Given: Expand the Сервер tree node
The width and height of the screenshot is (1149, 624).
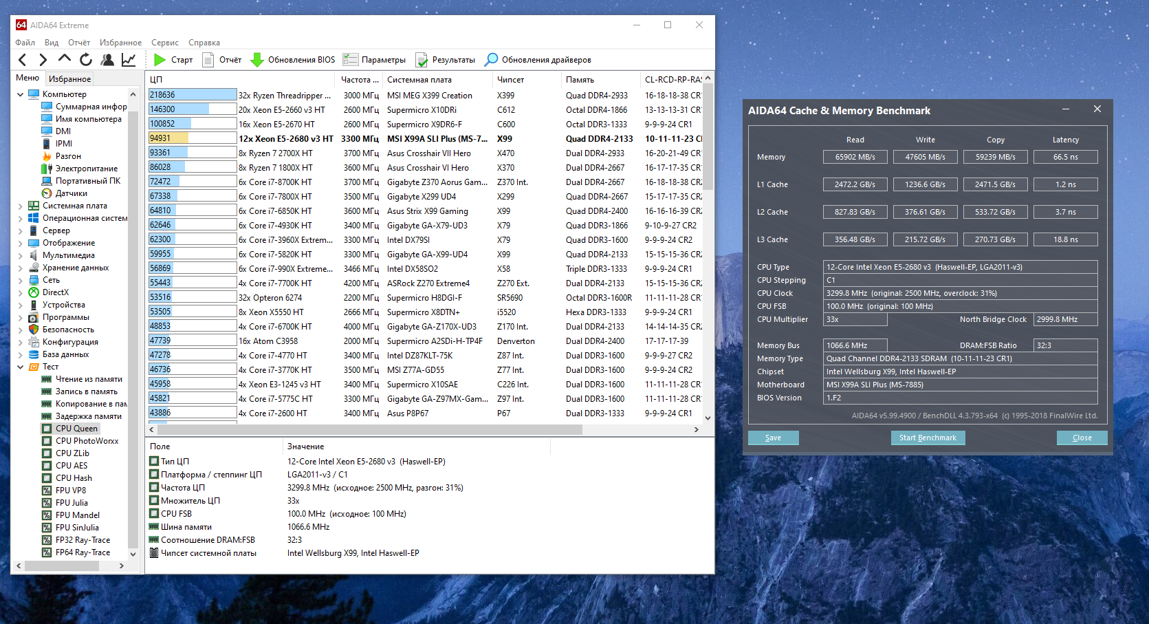Looking at the screenshot, I should tap(21, 230).
